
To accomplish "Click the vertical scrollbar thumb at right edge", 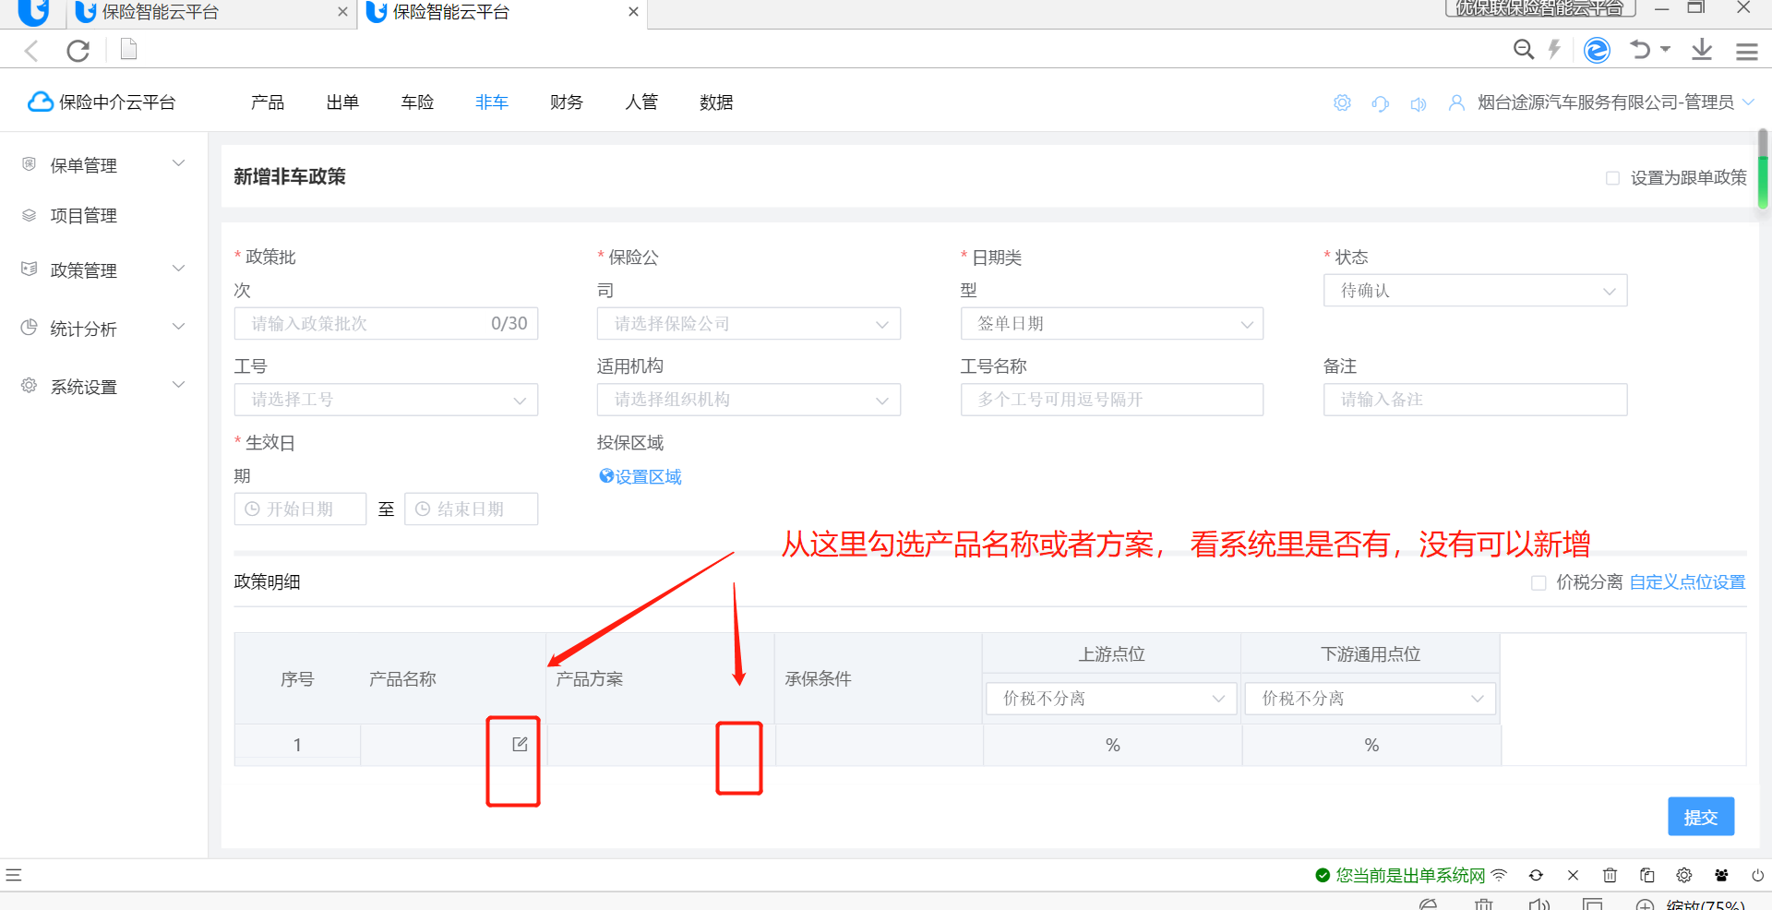I will 1763,170.
